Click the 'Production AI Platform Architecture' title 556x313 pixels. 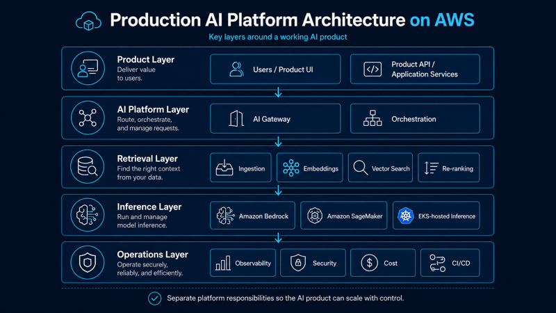point(257,20)
